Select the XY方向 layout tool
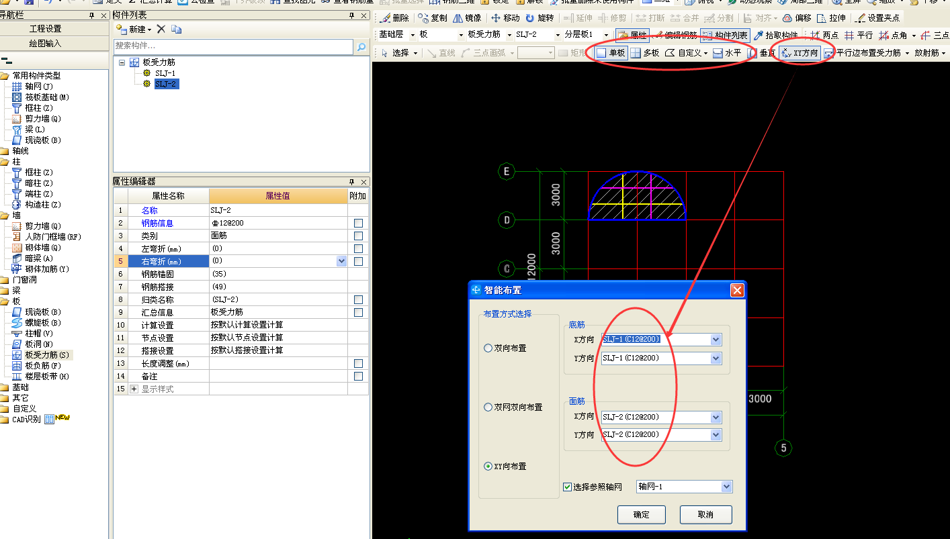 point(800,52)
